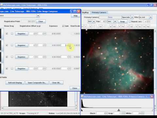
Task: Click the Close button in Composer window
Action: [x=75, y=88]
